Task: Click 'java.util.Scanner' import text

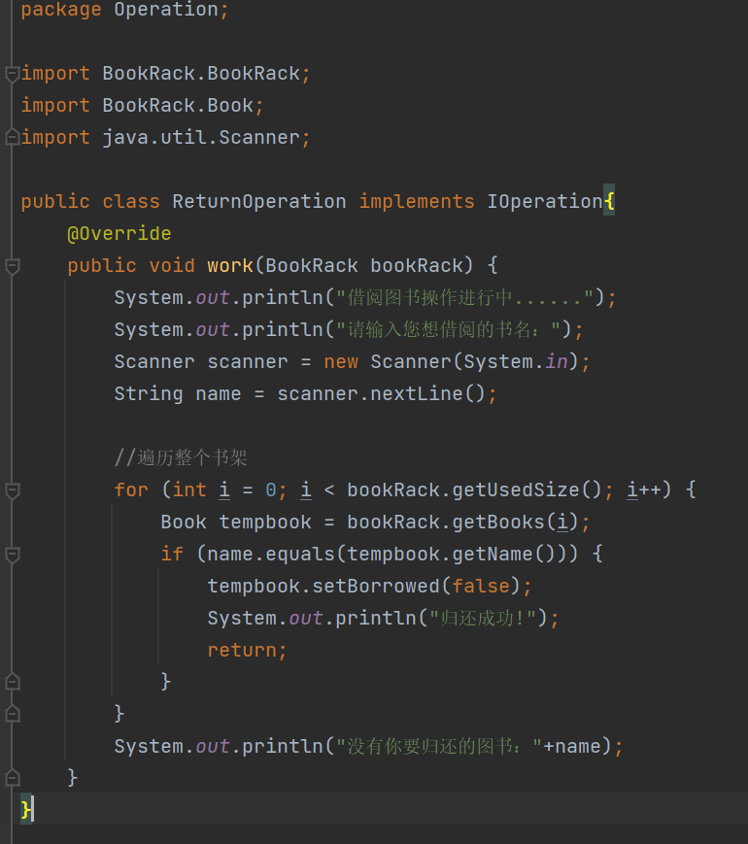Action: (x=201, y=138)
